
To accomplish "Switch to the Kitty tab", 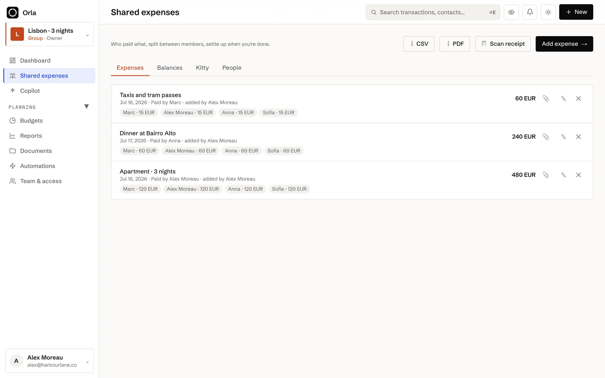I will coord(202,68).
